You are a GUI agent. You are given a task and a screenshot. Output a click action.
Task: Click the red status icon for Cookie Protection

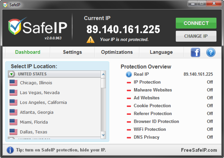(x=129, y=106)
